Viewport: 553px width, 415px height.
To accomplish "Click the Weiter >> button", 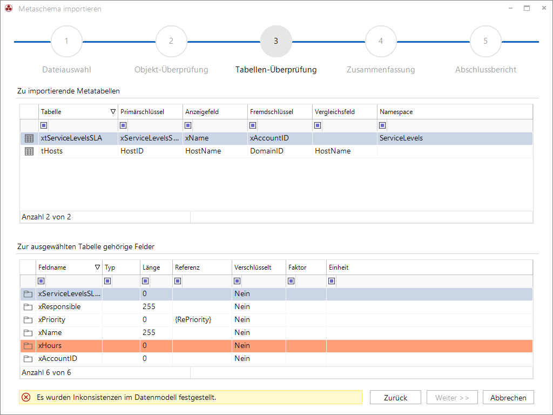I will [x=452, y=397].
